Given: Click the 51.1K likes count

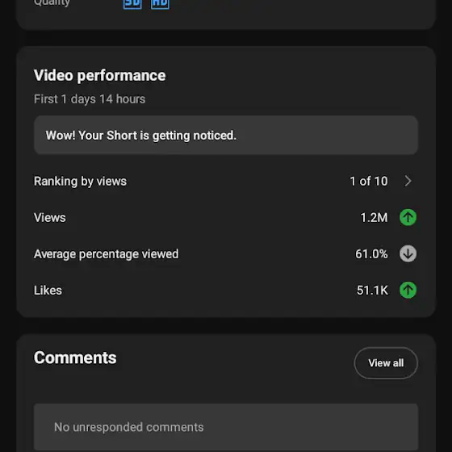Looking at the screenshot, I should (x=372, y=291).
